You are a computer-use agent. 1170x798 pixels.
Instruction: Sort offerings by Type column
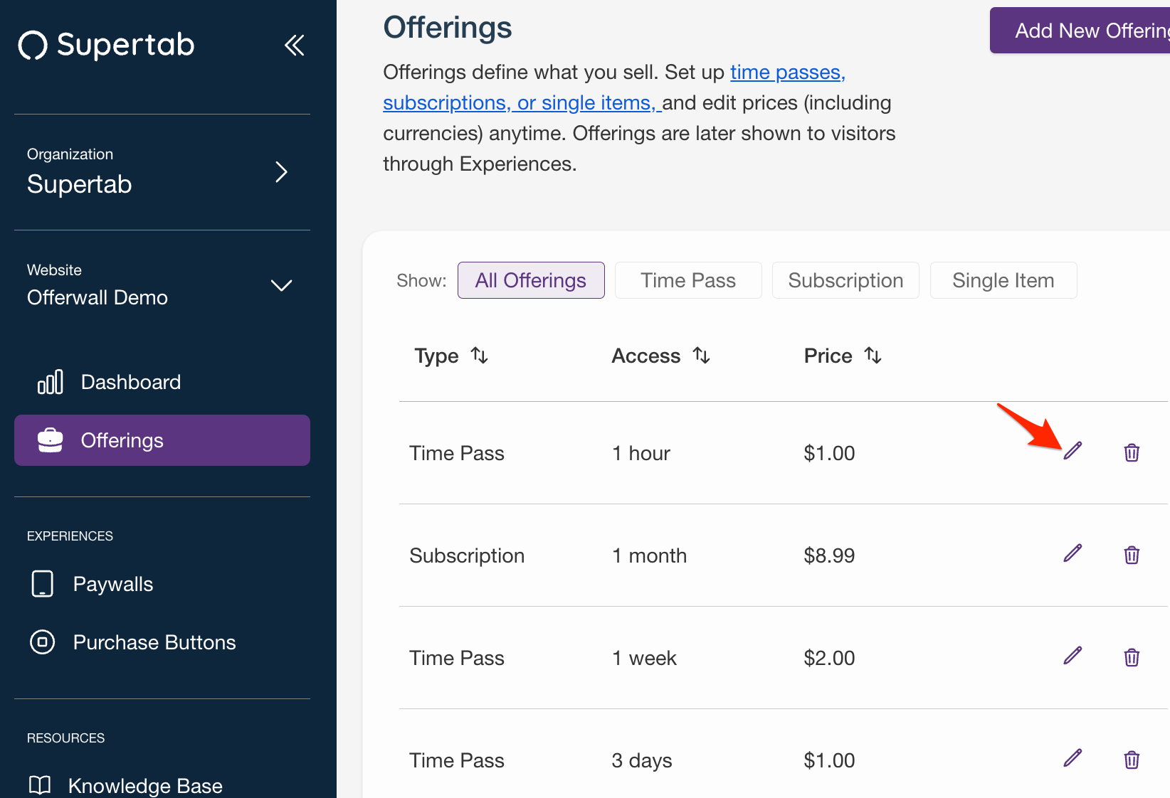click(x=480, y=356)
